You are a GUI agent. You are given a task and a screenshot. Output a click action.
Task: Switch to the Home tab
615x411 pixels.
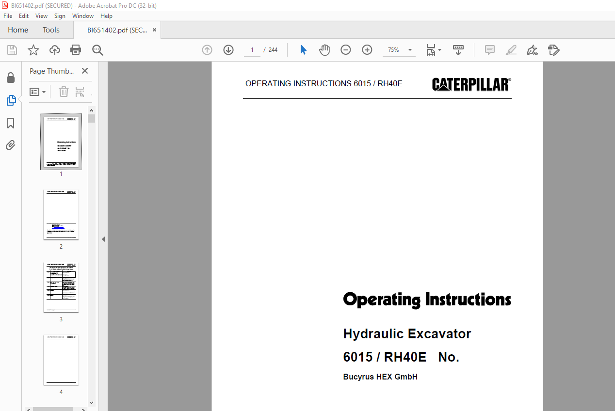[18, 30]
